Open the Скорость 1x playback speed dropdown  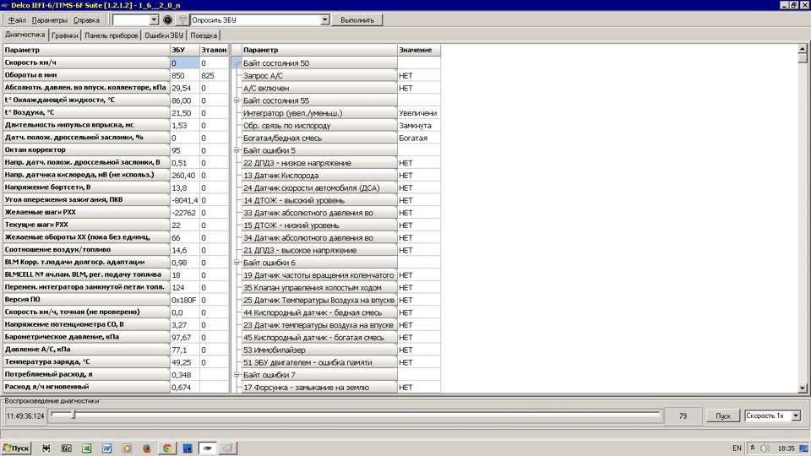click(x=796, y=415)
